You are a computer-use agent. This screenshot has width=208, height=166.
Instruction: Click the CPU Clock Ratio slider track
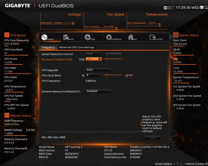[x=113, y=75]
